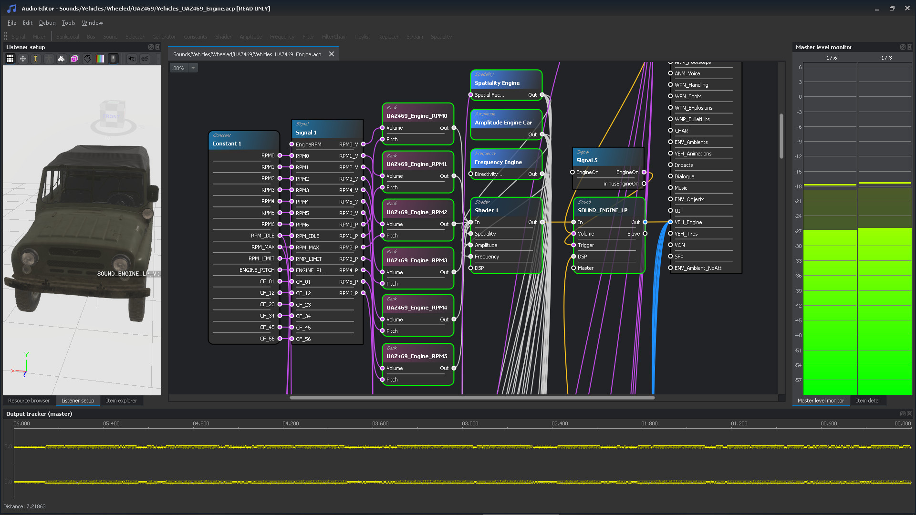Open the 360 rotation icon
Viewport: 916px width, 515px height.
(146, 59)
